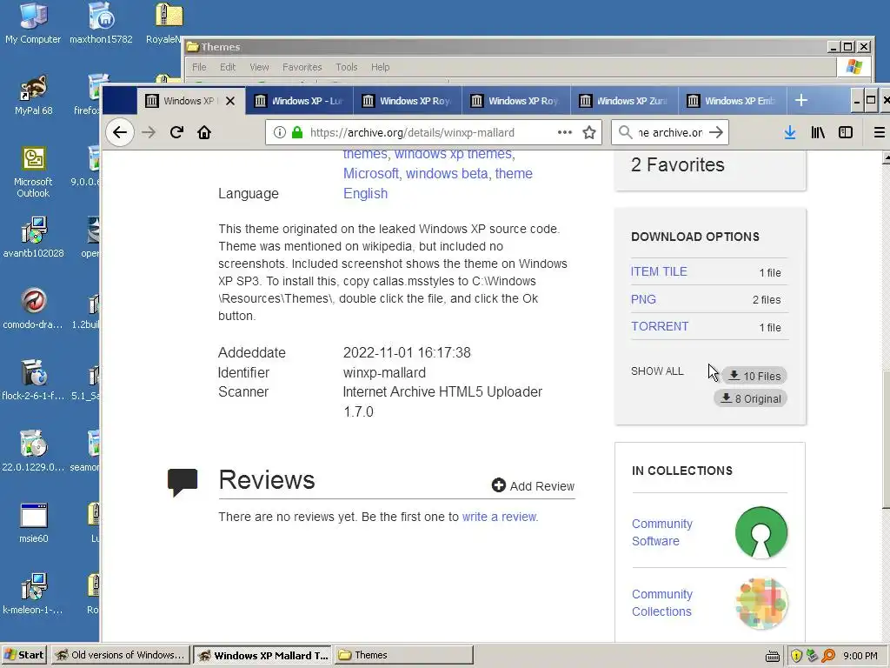Click the security shield tray icon
This screenshot has width=890, height=668.
(x=796, y=656)
